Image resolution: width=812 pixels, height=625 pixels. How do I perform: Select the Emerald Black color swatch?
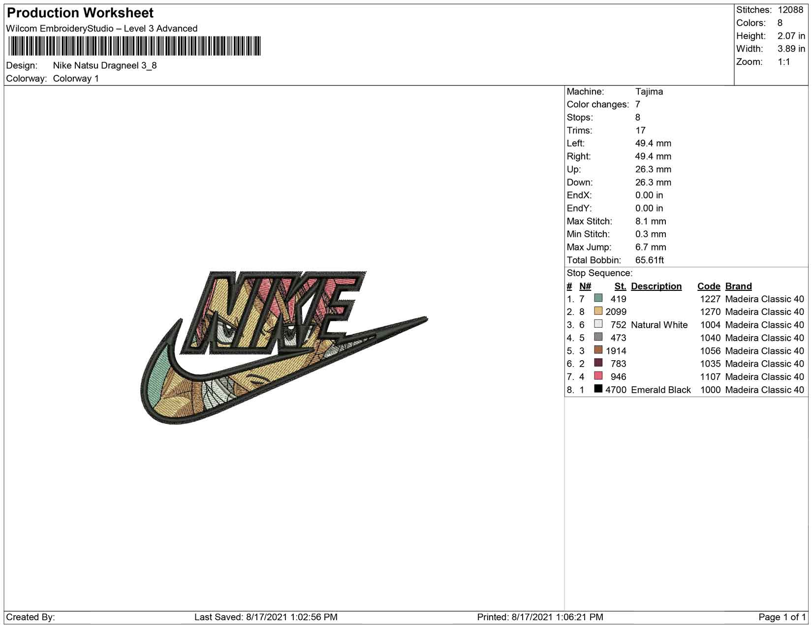[598, 389]
